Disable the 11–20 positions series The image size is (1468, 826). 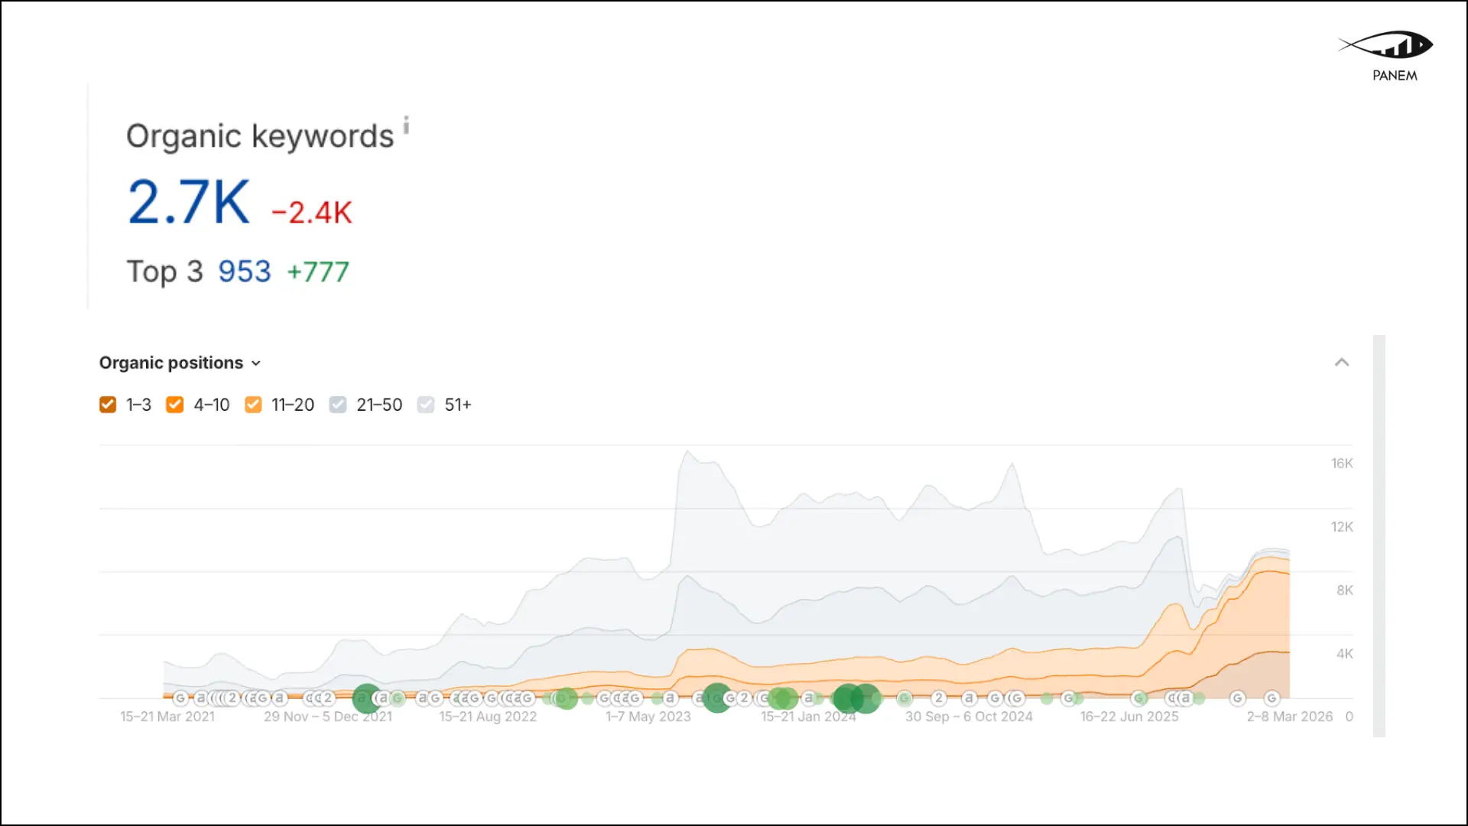coord(253,405)
